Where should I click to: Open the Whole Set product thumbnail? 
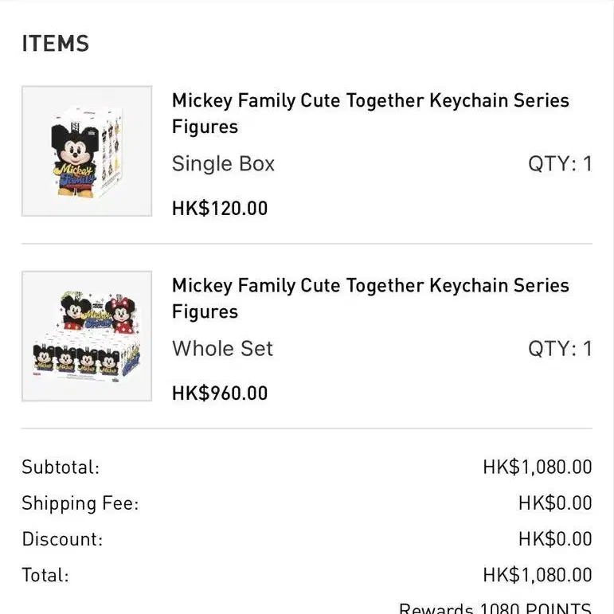87,336
